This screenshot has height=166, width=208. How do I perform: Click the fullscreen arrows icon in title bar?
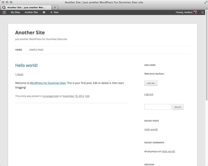click(206, 2)
